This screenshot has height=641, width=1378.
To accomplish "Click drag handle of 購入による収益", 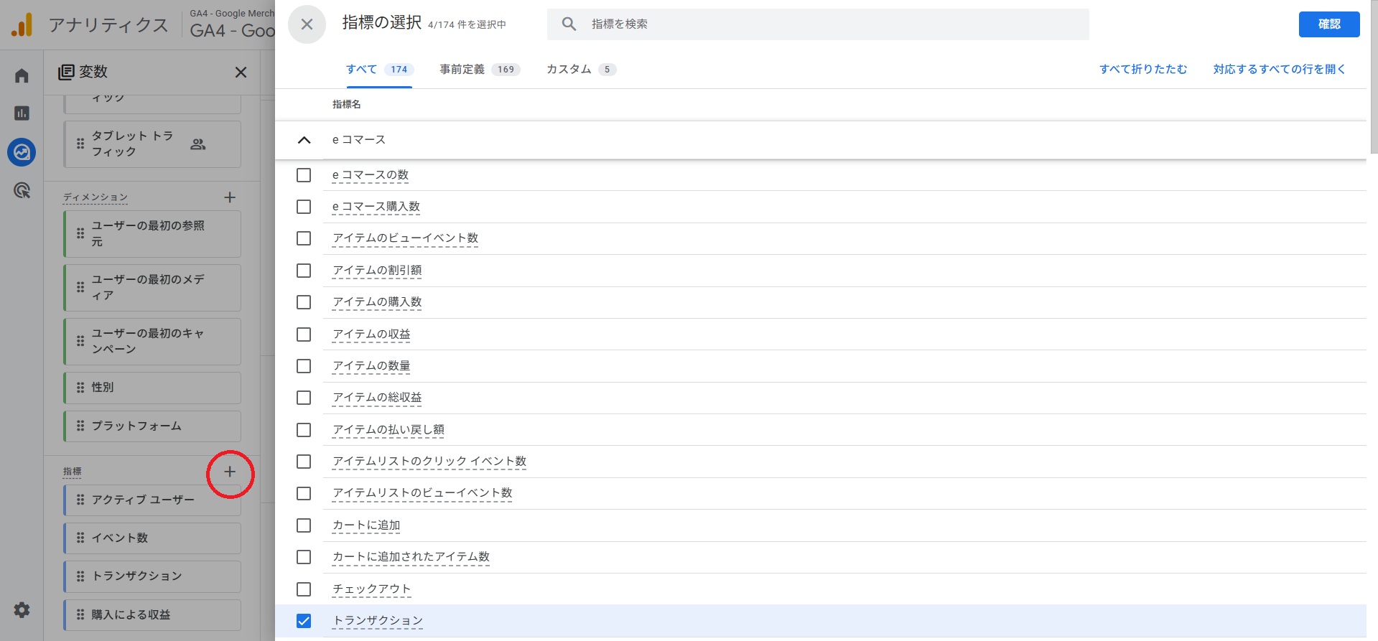I will point(80,615).
